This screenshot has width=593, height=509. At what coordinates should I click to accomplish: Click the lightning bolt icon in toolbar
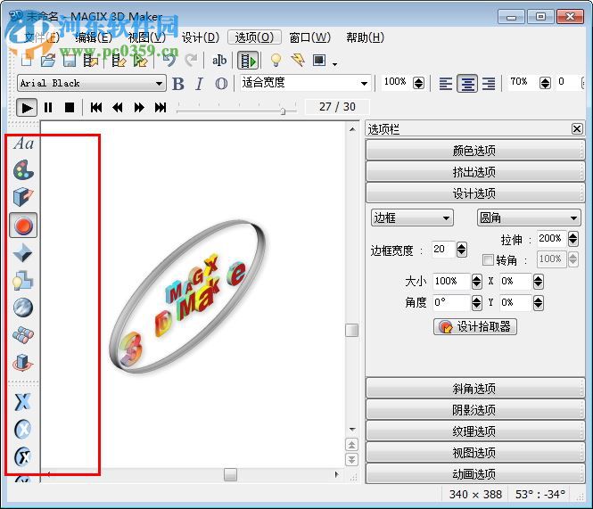point(298,60)
